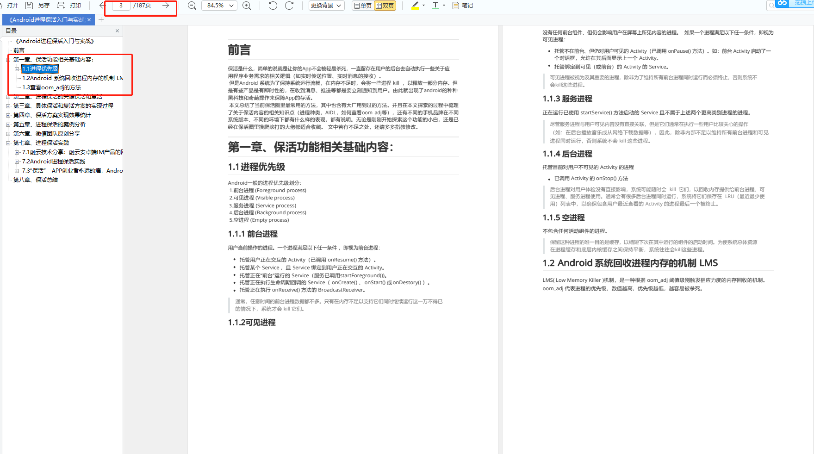Select 第四章、保活方案实现效果统计 entry
The height and width of the screenshot is (454, 814).
tap(52, 115)
